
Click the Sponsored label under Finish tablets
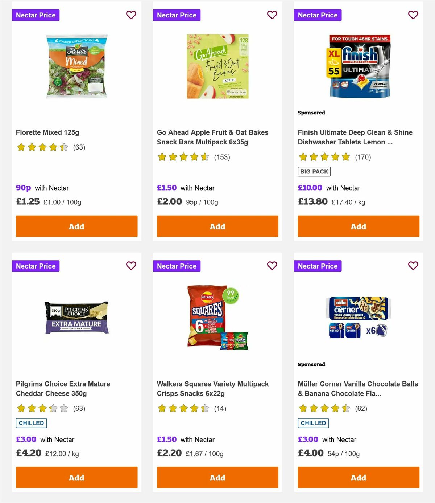(311, 113)
